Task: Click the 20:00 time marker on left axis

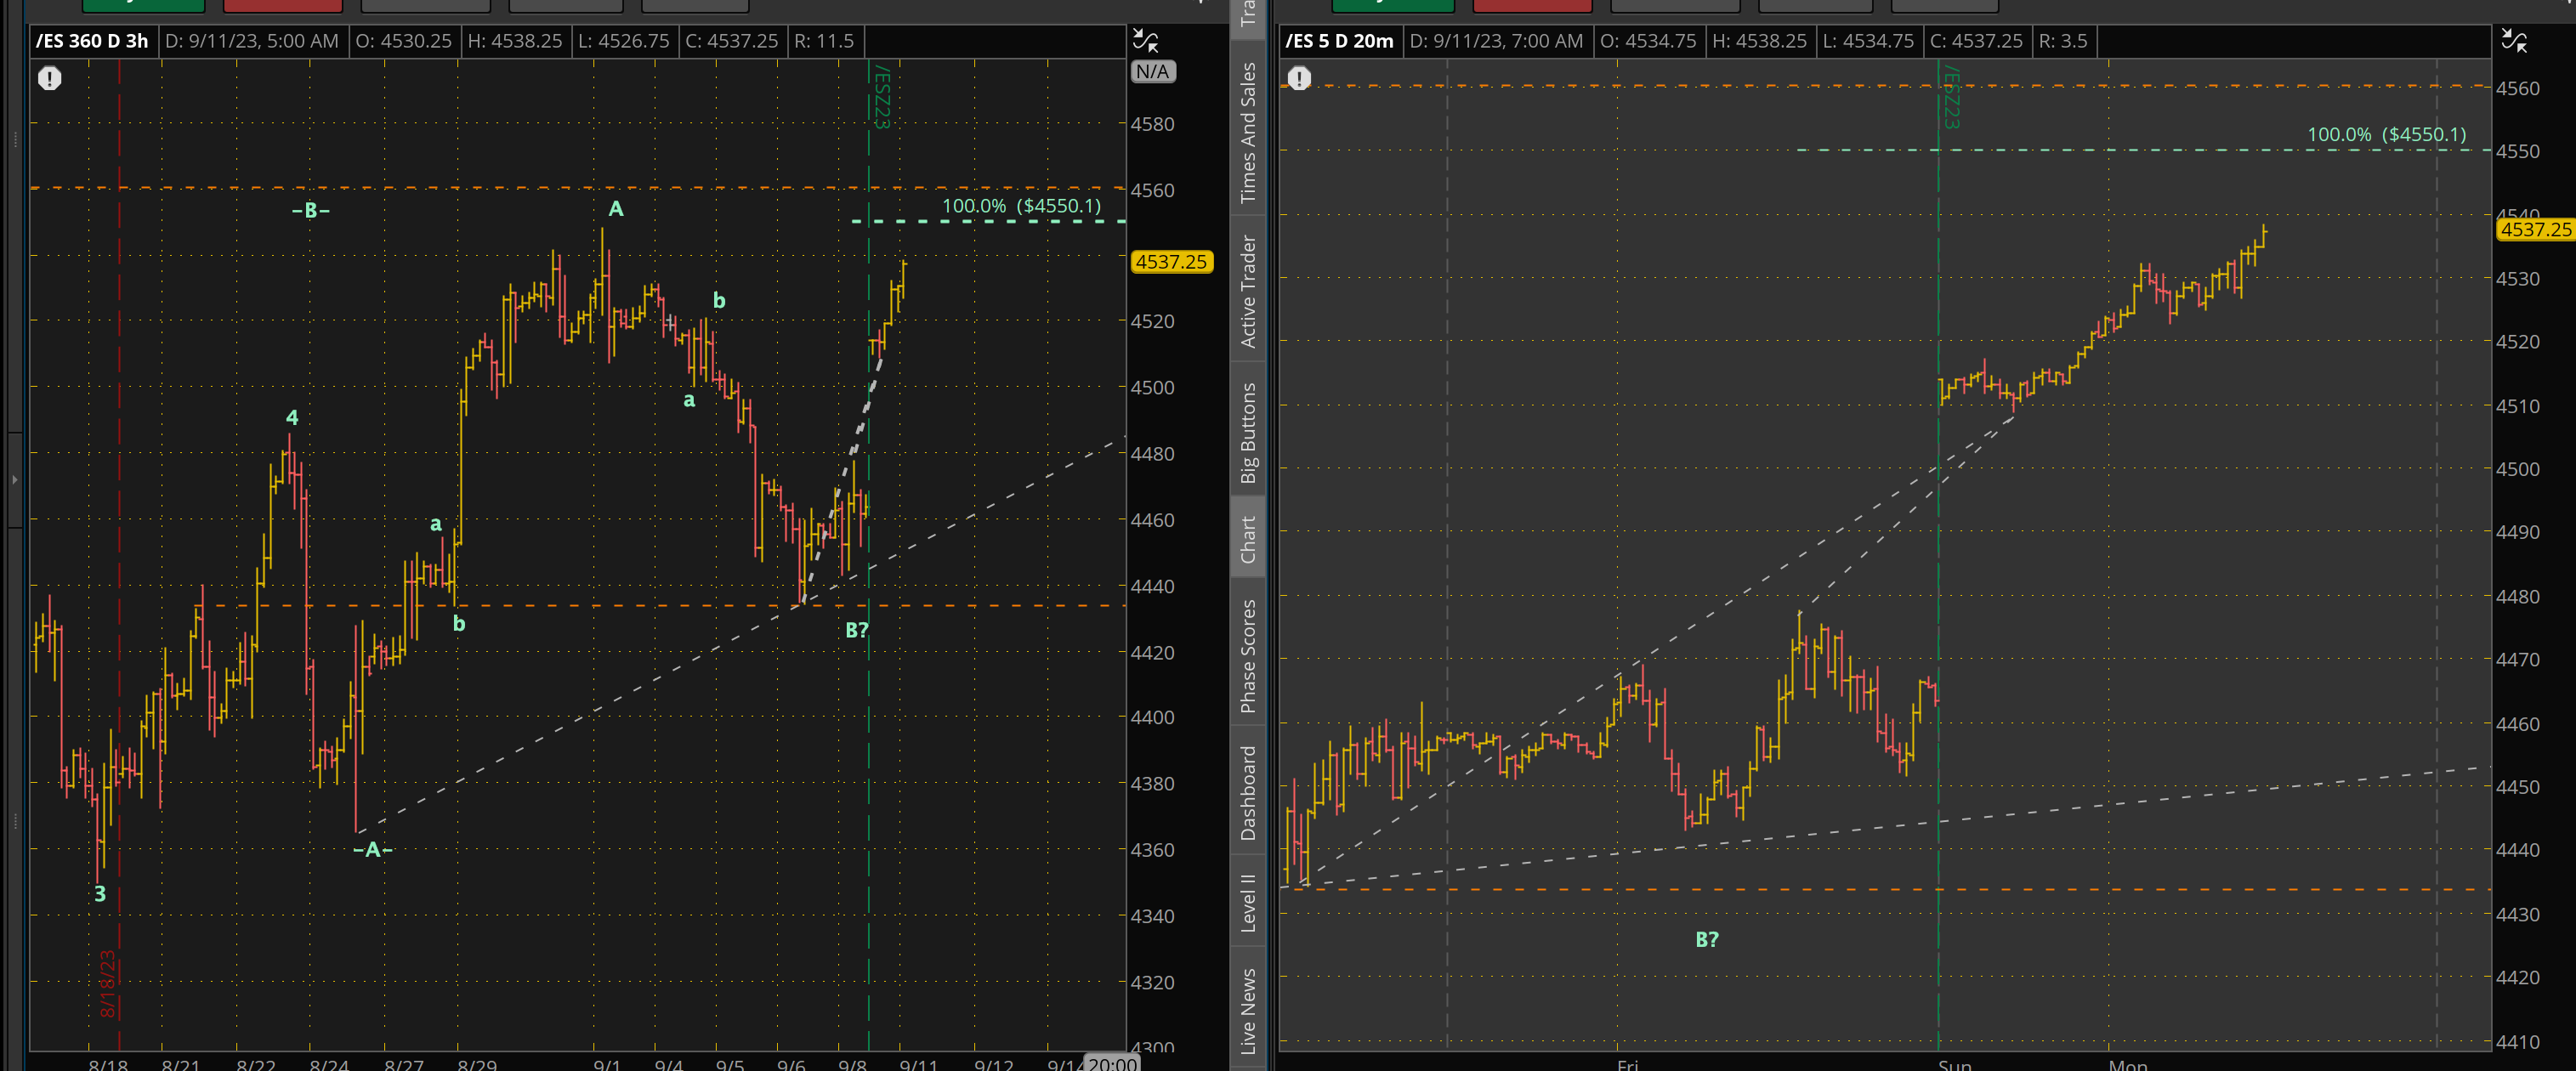Action: (x=1112, y=1063)
